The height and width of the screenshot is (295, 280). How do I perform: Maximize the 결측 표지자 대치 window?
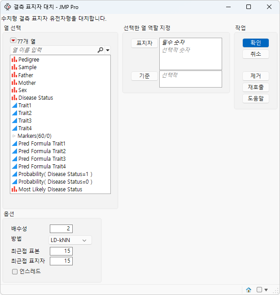[x=249, y=7]
